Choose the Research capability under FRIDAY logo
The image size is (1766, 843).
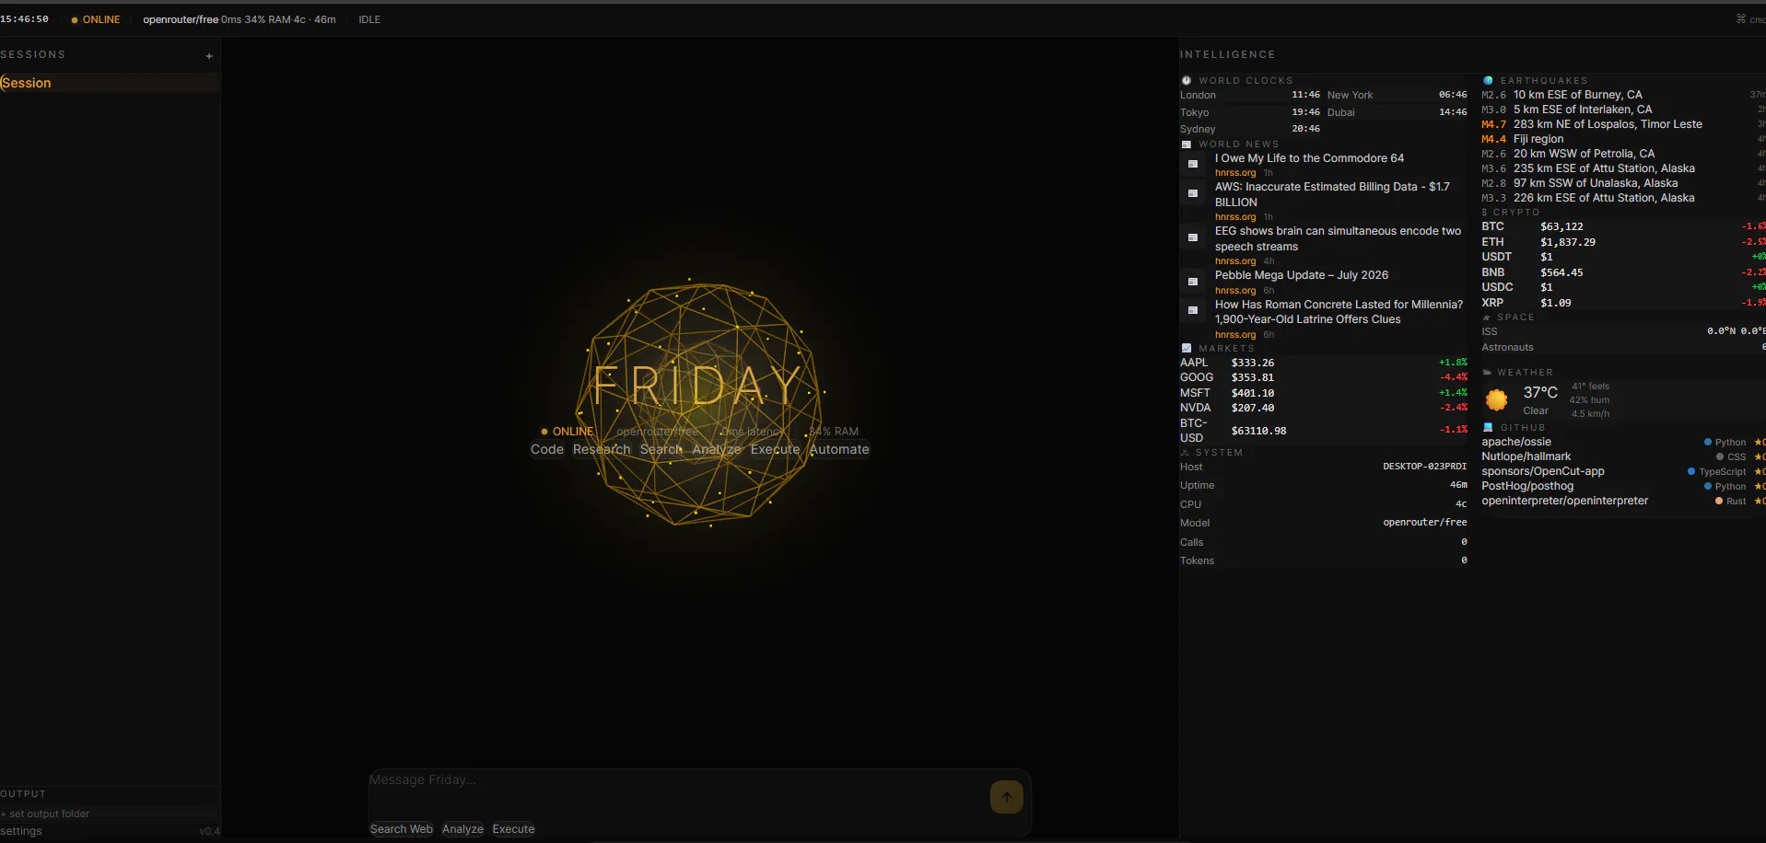[602, 449]
